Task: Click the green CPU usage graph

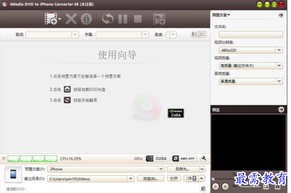Action: point(32,159)
